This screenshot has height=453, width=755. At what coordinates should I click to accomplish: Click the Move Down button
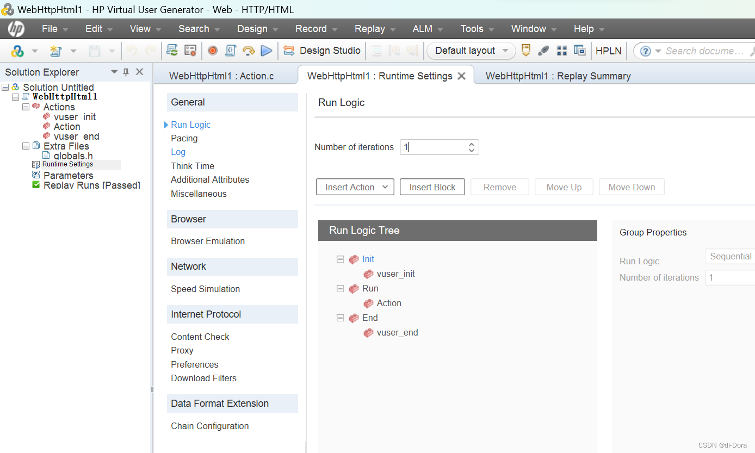tap(632, 187)
